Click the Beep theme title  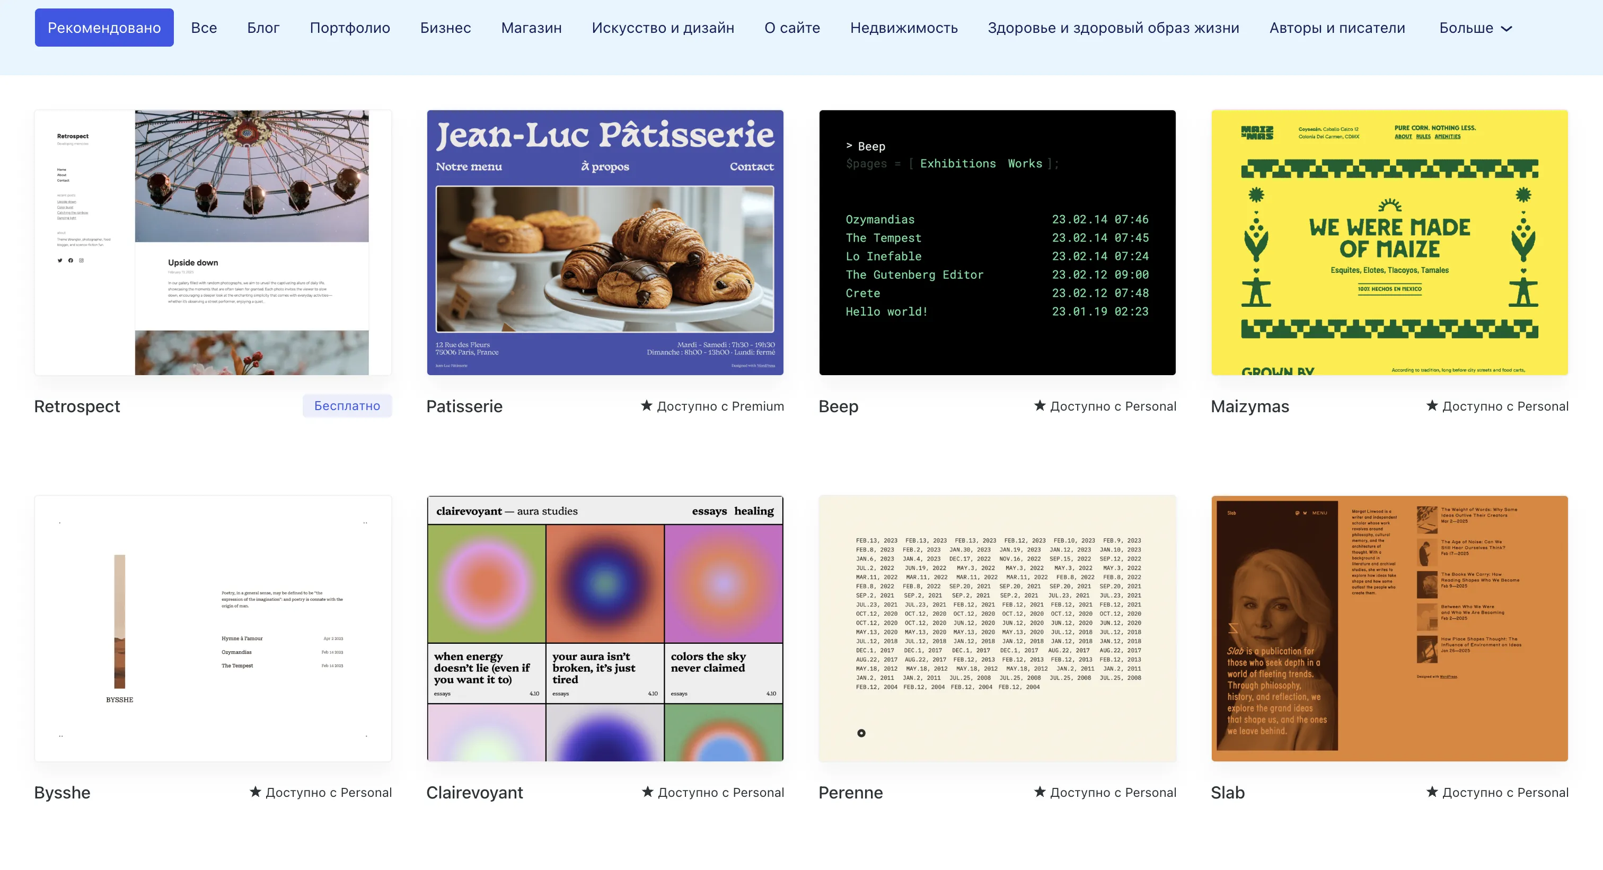pyautogui.click(x=838, y=406)
